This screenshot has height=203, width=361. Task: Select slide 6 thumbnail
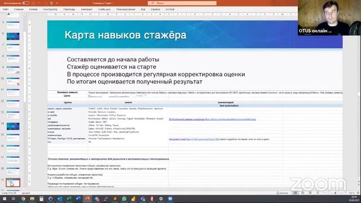(13, 36)
